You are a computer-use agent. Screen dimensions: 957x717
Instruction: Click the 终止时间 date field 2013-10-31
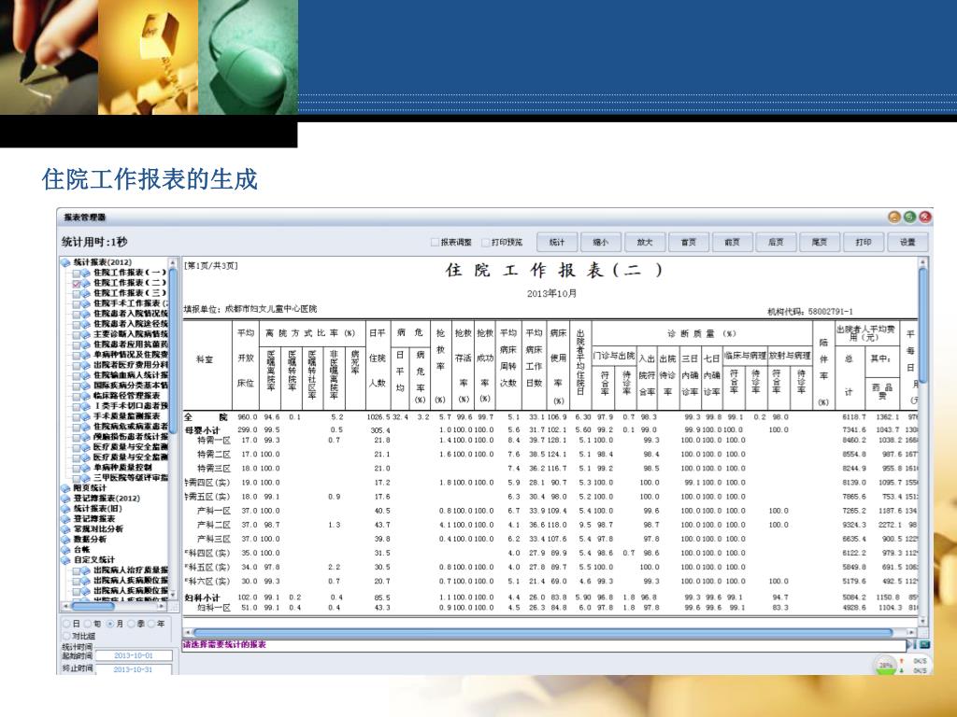134,668
